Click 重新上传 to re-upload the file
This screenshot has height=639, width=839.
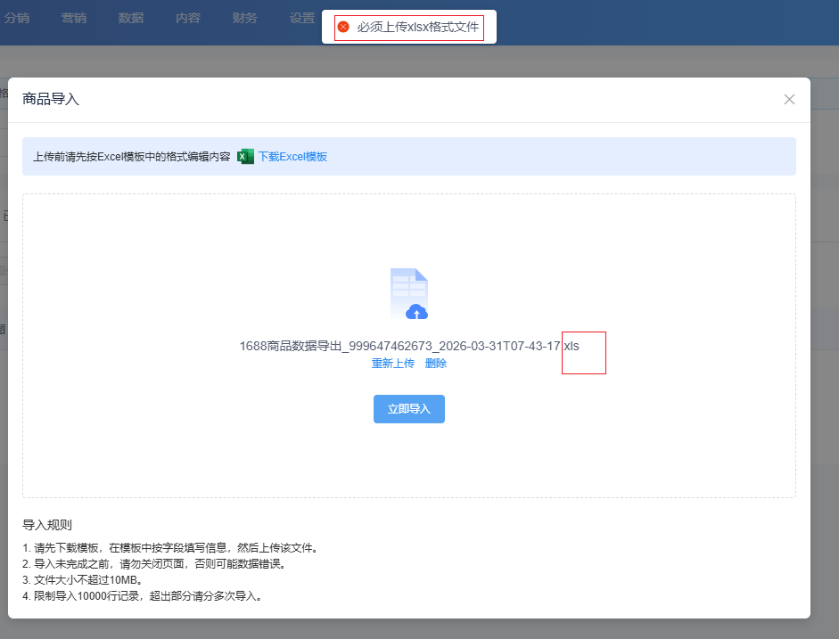tap(393, 363)
